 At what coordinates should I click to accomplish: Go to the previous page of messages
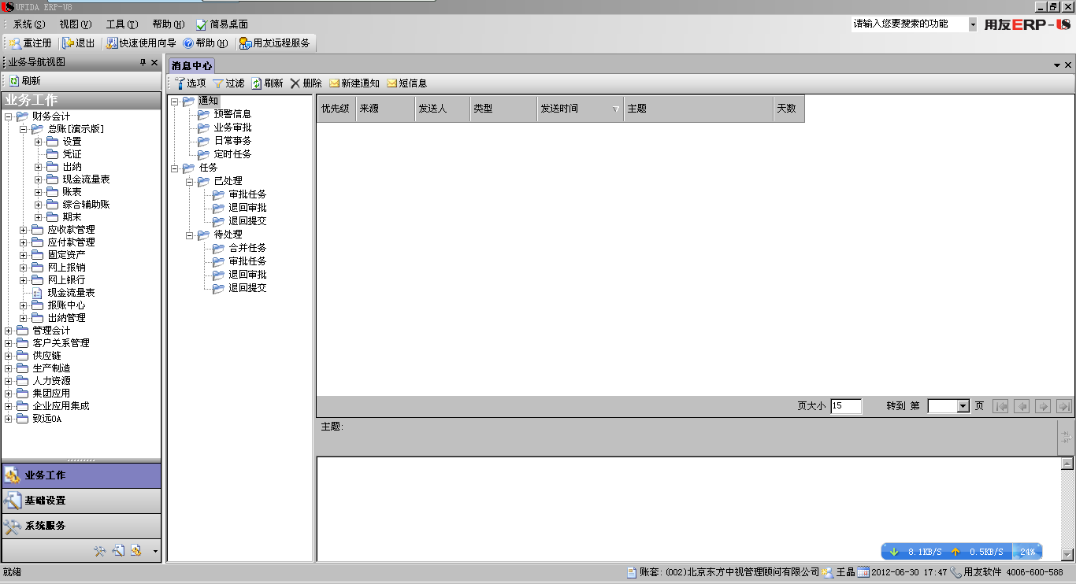click(1022, 406)
